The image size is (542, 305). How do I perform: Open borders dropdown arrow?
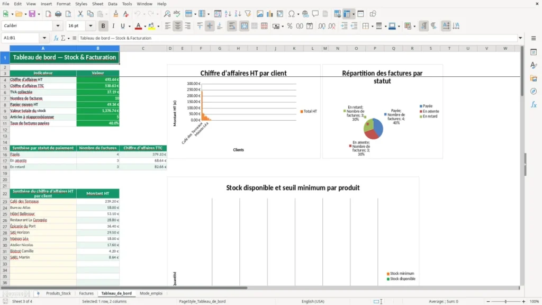click(372, 26)
